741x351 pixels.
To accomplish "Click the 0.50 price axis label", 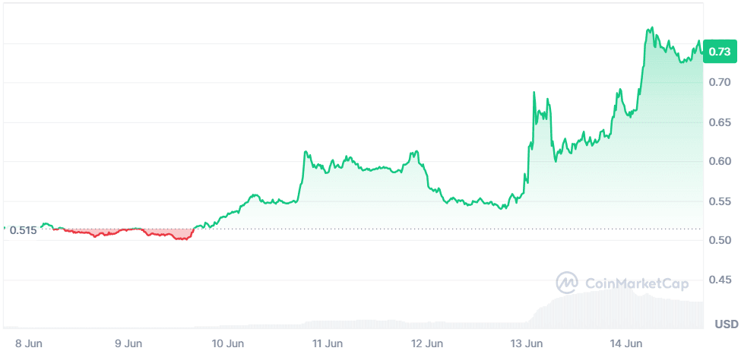I will tap(720, 241).
